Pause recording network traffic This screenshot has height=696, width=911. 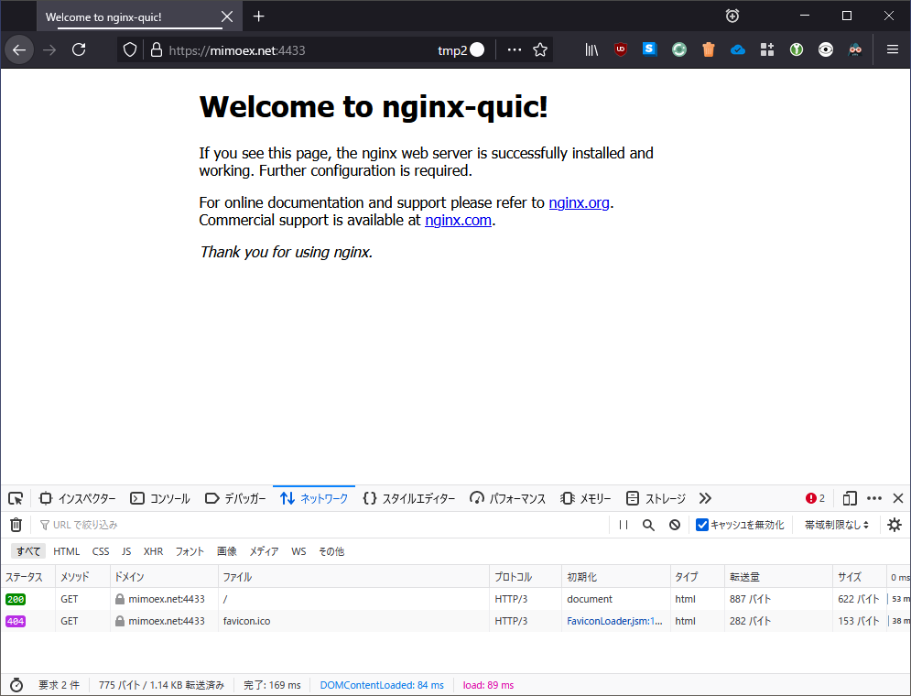624,525
